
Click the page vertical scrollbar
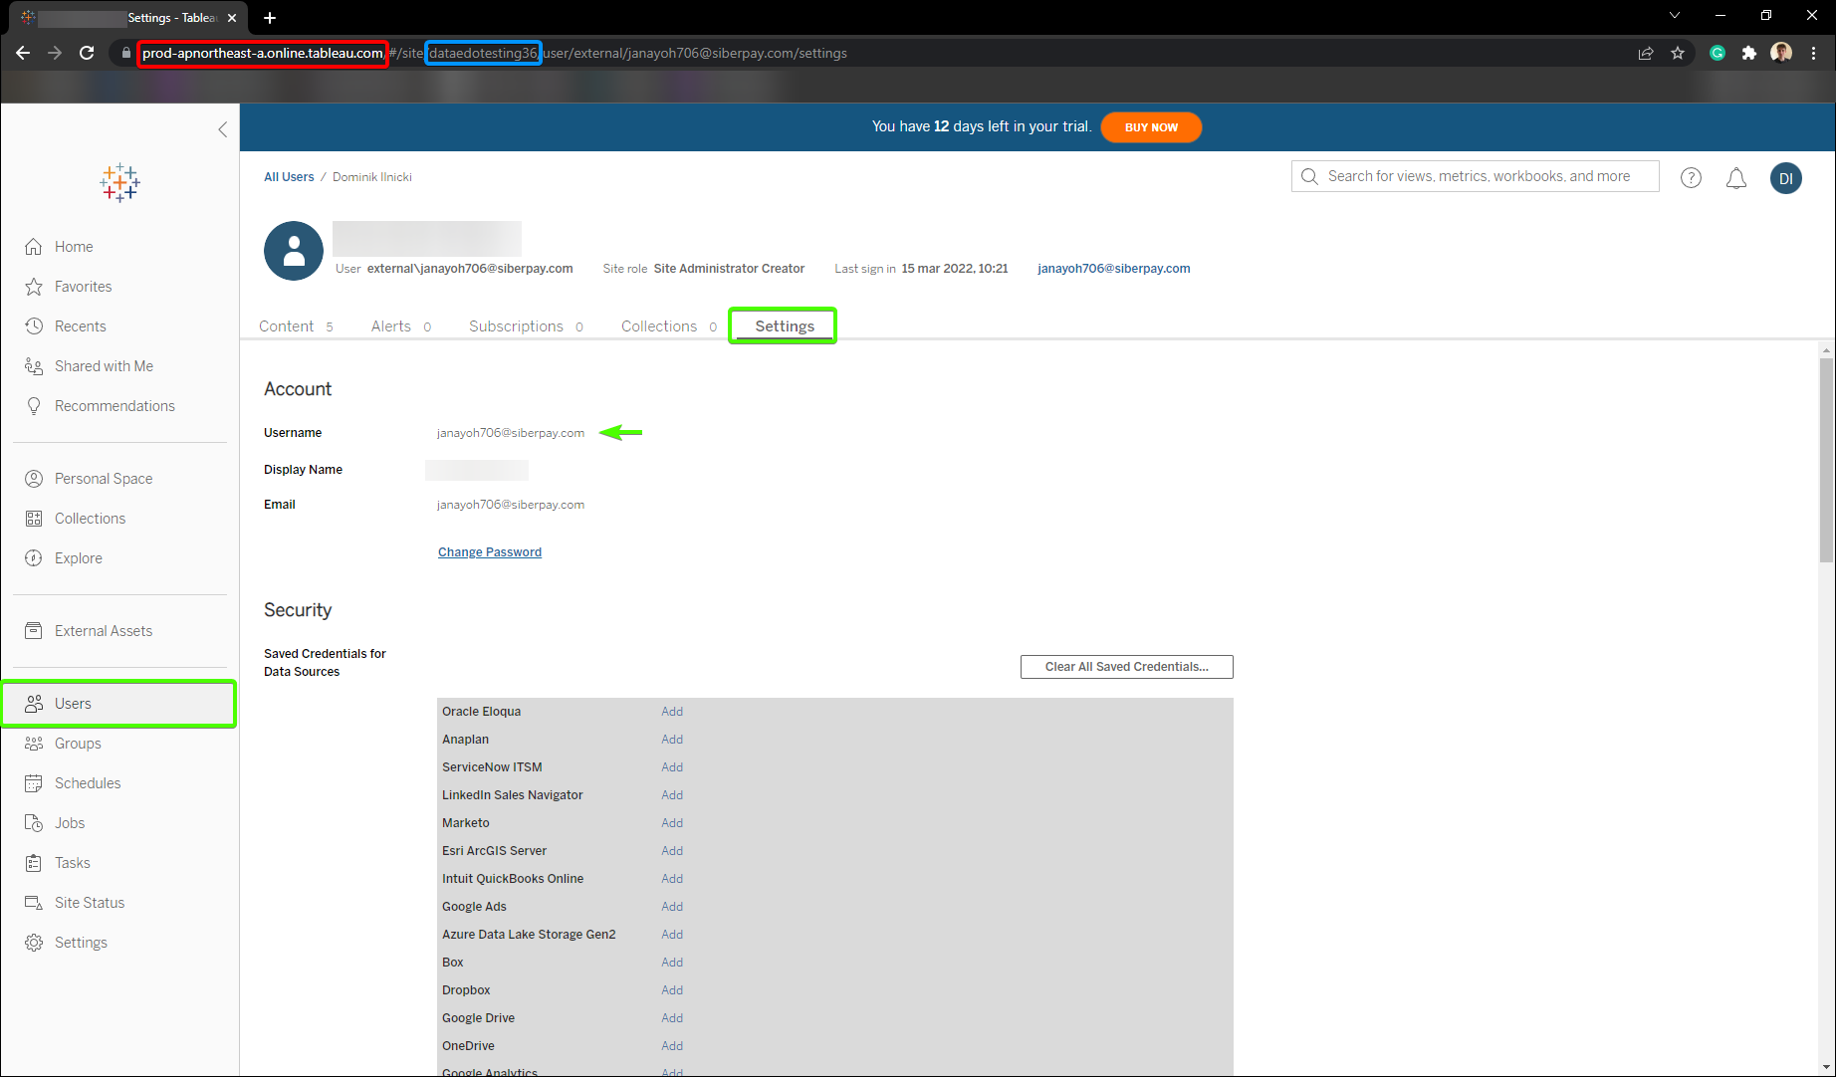1826,458
